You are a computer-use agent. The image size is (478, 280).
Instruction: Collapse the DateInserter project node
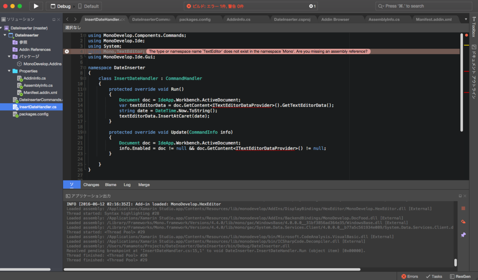click(x=5, y=35)
